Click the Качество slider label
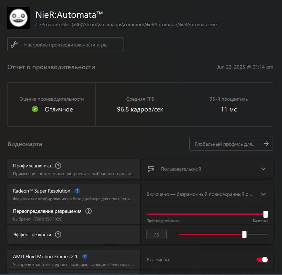Image resolution: width=282 pixels, height=275 pixels. point(260,220)
